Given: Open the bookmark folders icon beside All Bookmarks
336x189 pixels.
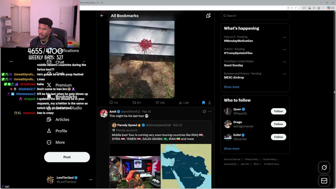Looking at the screenshot, I should coord(208,16).
